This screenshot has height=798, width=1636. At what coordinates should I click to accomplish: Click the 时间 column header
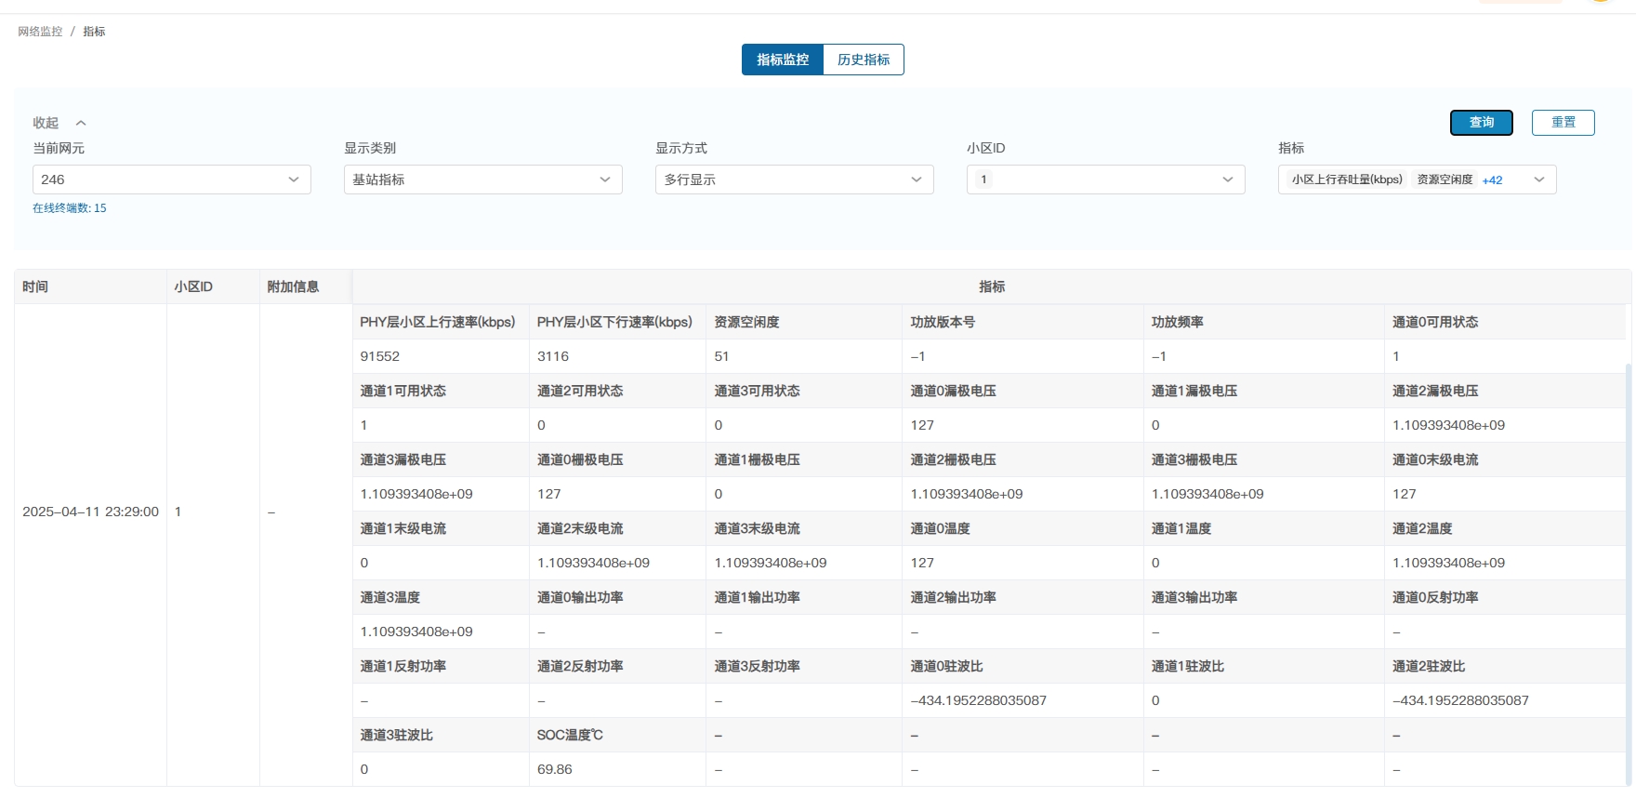(x=90, y=286)
